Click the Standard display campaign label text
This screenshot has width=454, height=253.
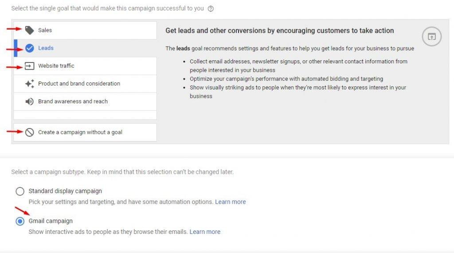click(x=65, y=191)
